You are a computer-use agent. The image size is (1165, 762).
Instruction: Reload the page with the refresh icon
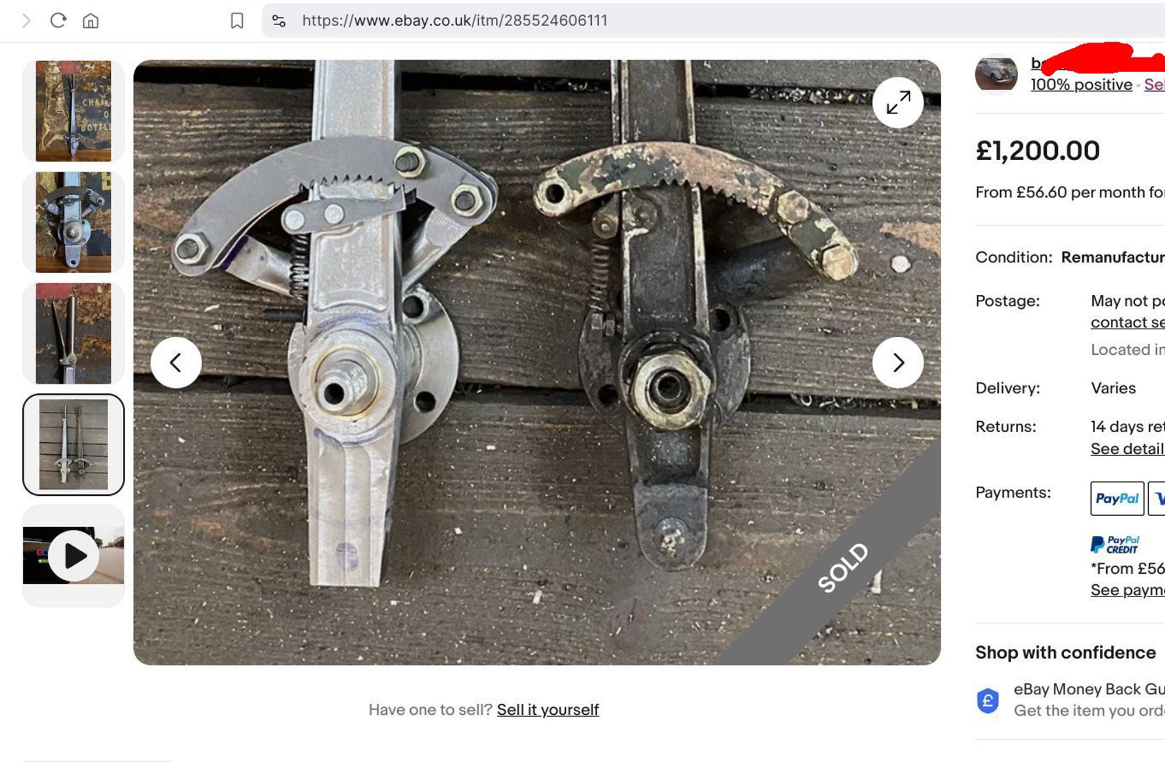pyautogui.click(x=58, y=21)
